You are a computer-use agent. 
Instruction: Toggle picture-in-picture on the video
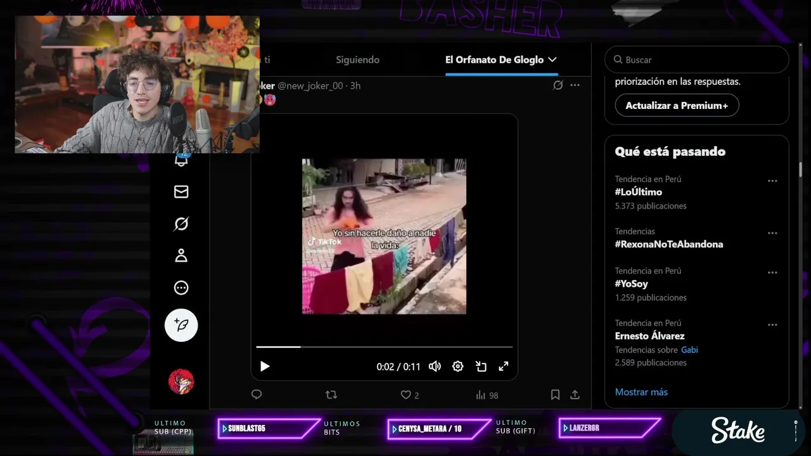tap(481, 366)
